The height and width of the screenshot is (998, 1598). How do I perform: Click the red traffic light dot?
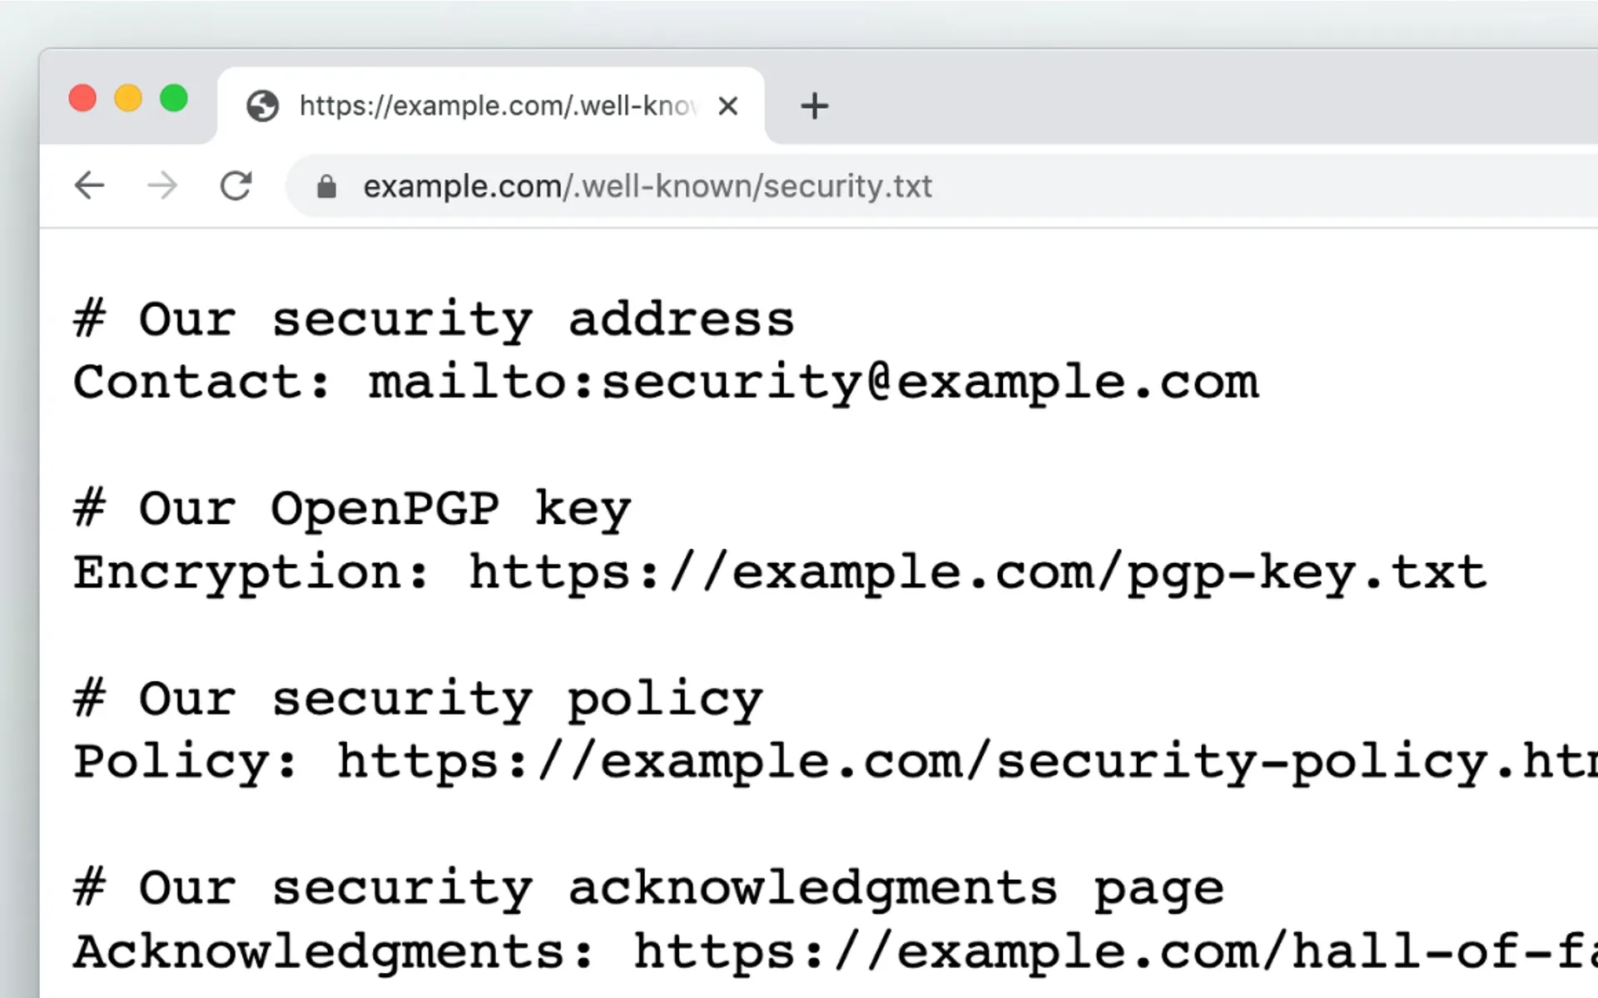(82, 97)
